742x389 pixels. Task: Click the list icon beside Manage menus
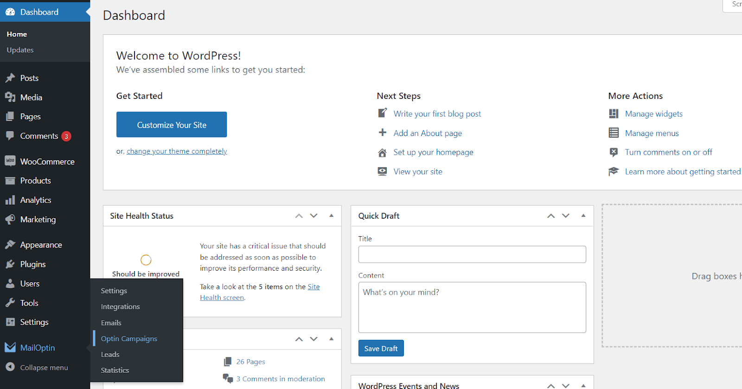tap(614, 133)
